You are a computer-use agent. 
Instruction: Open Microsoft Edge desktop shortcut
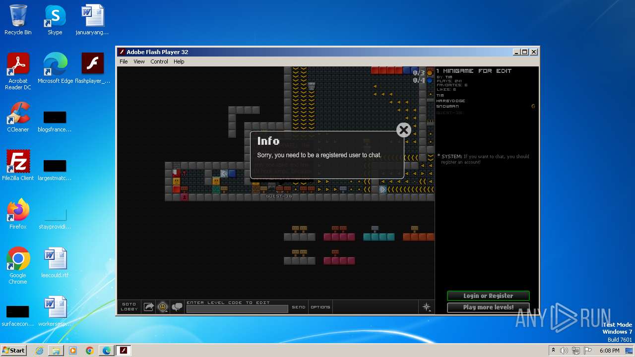[55, 68]
